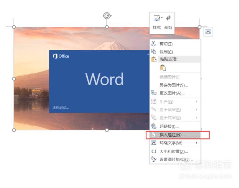
Task: Click the scissors Cut icon
Action: (x=154, y=43)
